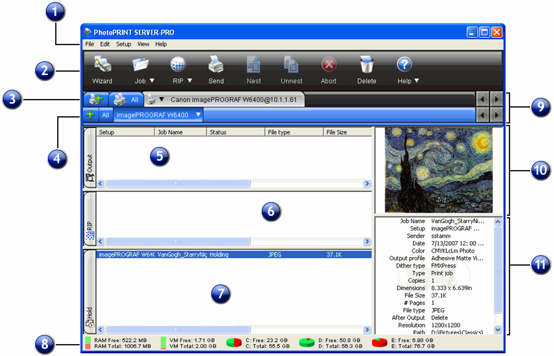
Task: Open the File menu
Action: coord(90,44)
